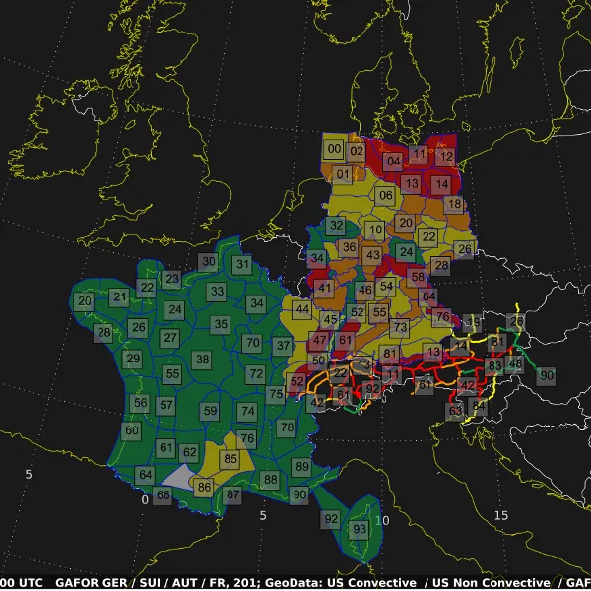Select the red area labeled 04
This screenshot has height=591, width=591.
tap(393, 162)
